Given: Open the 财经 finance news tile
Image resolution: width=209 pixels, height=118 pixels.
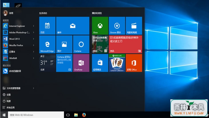Looking at the screenshot, I should pyautogui.click(x=100, y=44).
